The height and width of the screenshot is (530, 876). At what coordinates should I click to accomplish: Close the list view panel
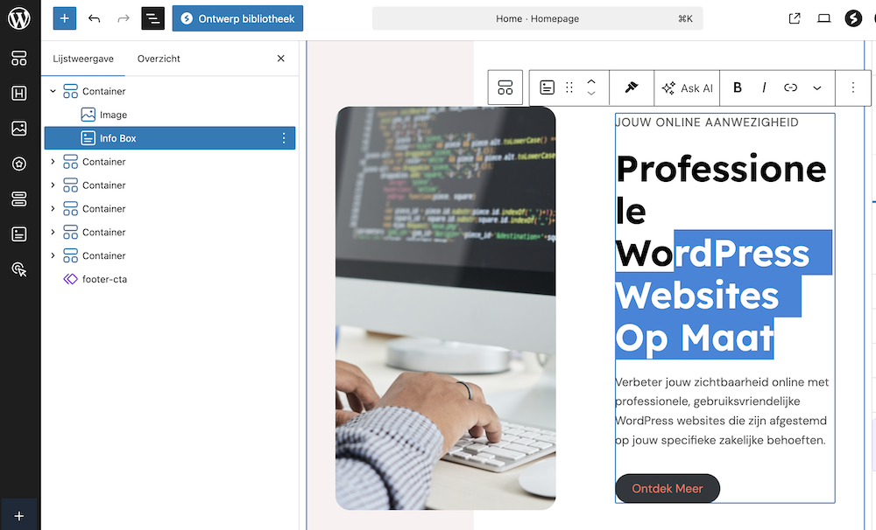click(281, 59)
